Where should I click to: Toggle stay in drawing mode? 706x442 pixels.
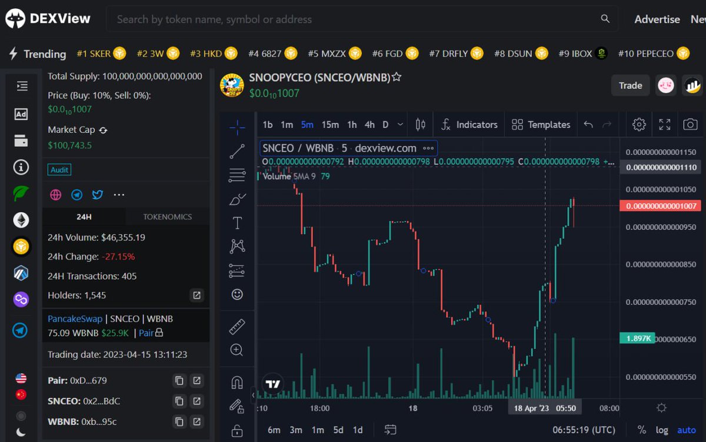click(237, 406)
